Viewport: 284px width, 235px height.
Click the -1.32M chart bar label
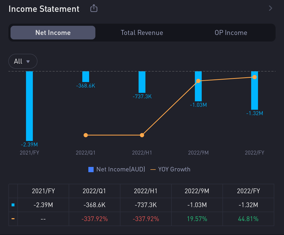tap(255, 113)
